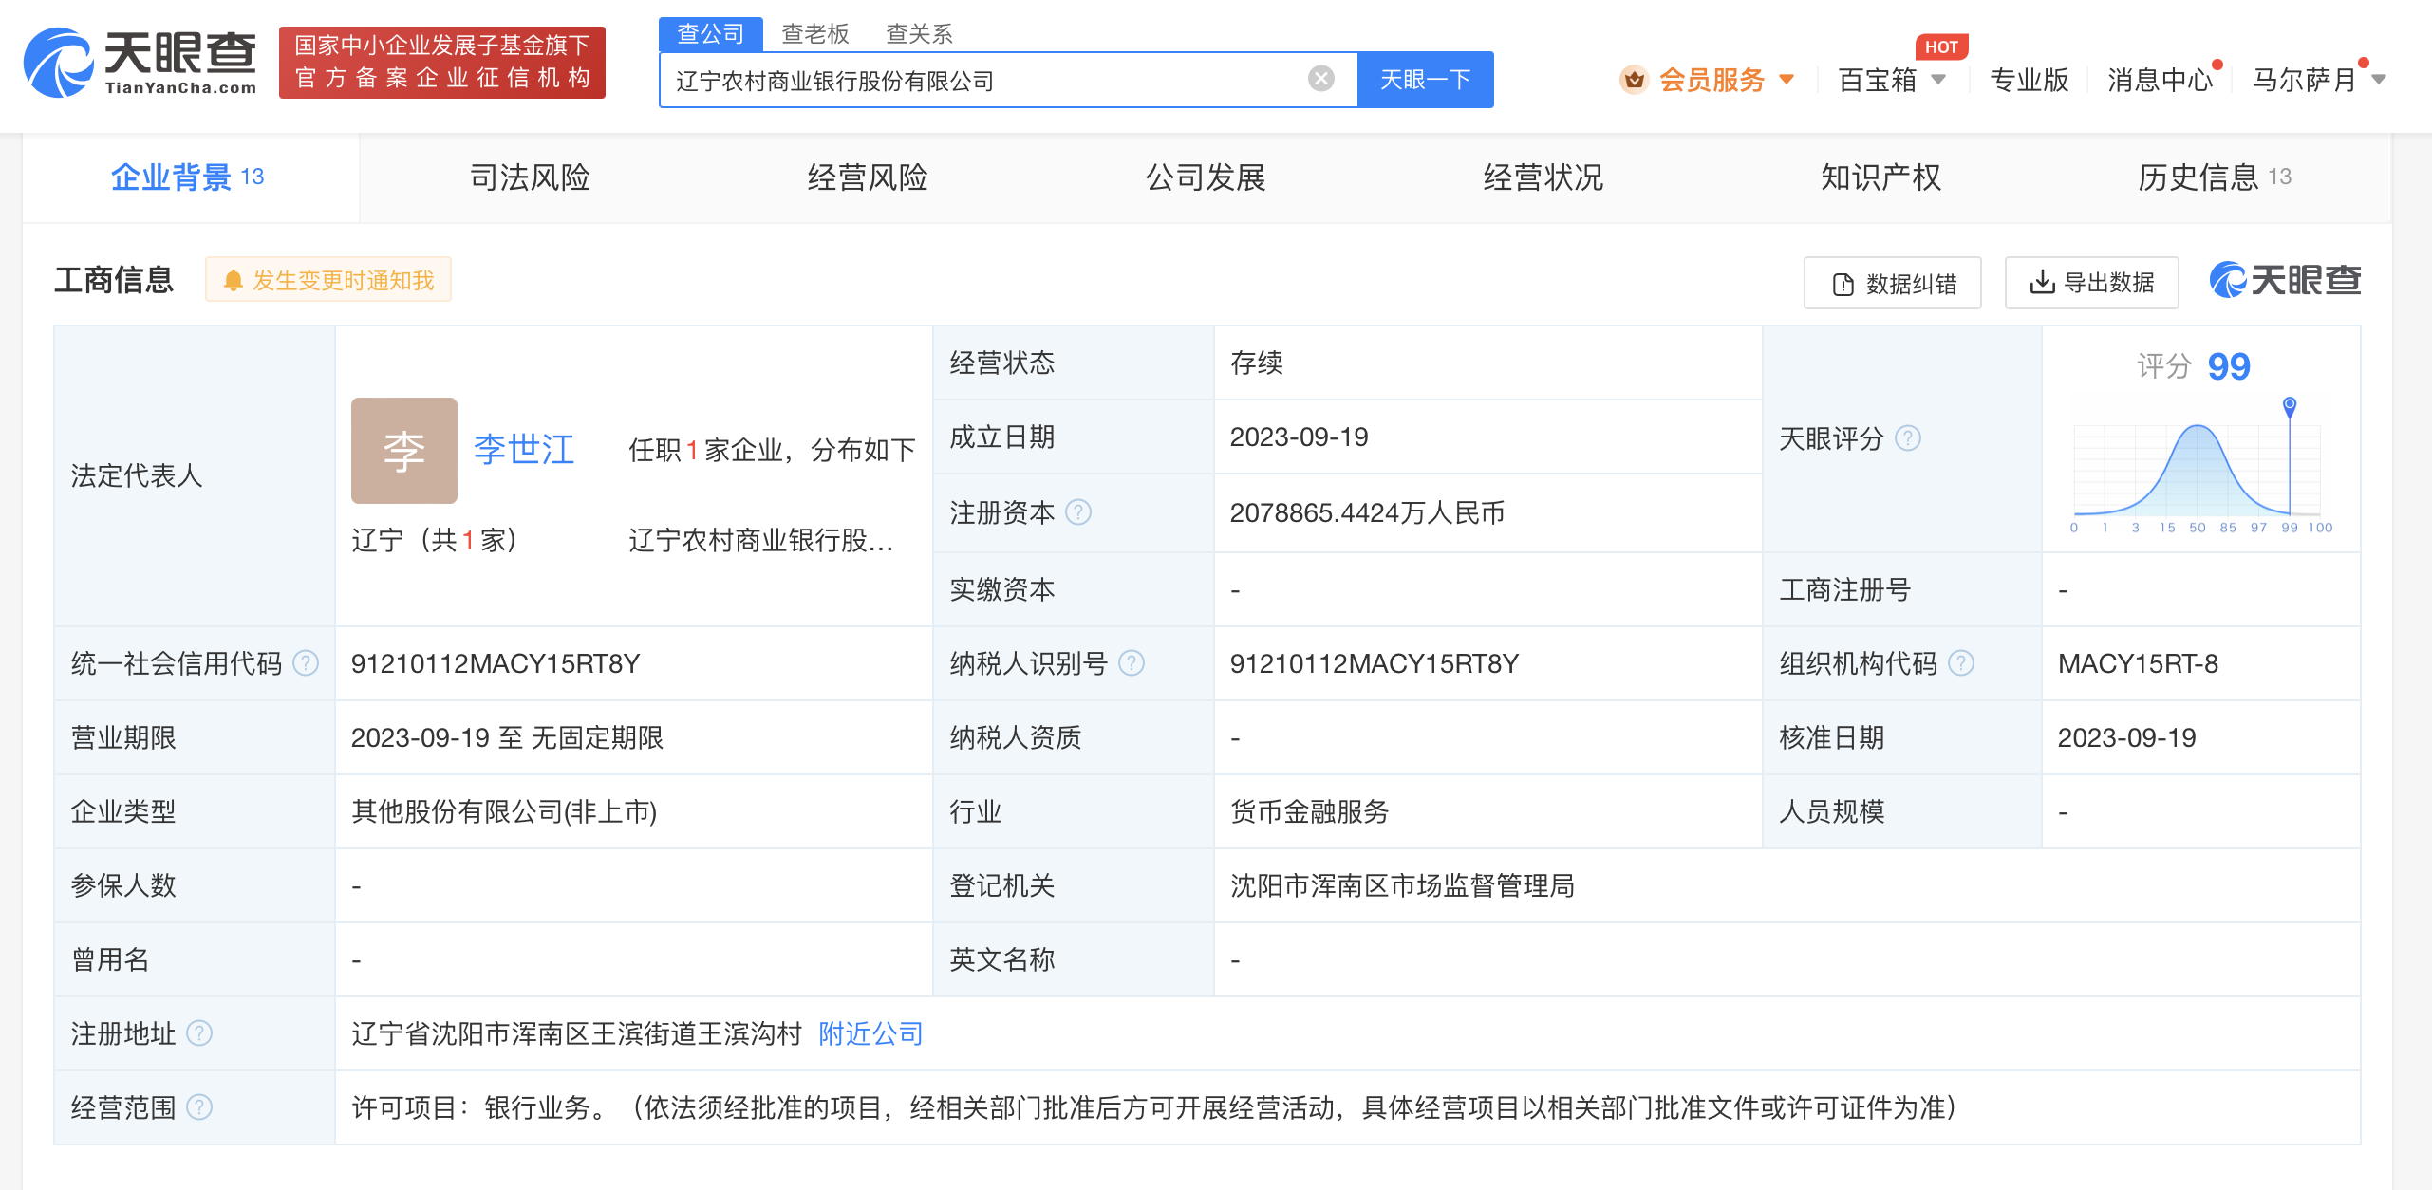Click question mark icon beside 注册地址
Image resolution: width=2432 pixels, height=1190 pixels.
coord(199,1033)
